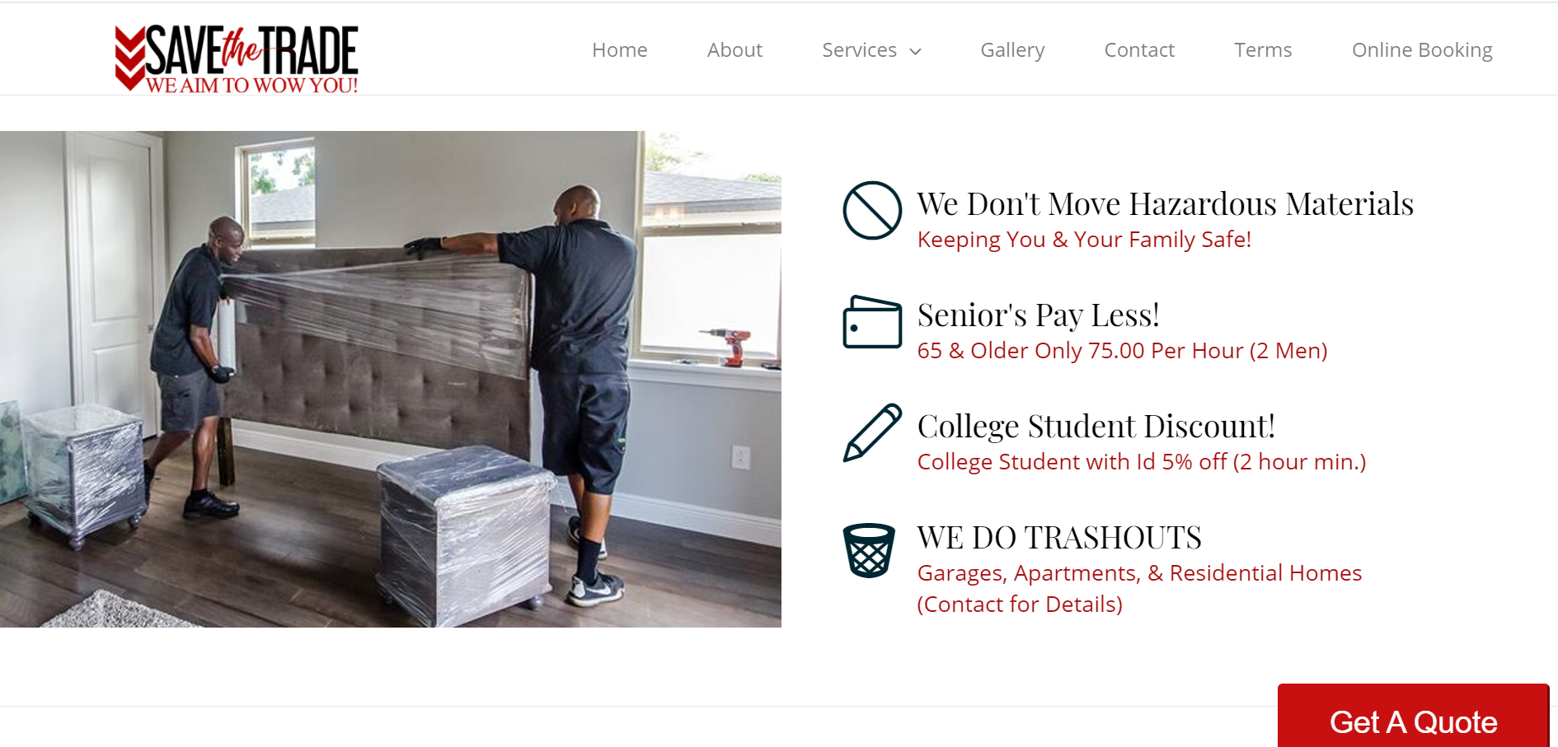Click the College Student Discount heading
Image resolution: width=1558 pixels, height=747 pixels.
(1096, 426)
